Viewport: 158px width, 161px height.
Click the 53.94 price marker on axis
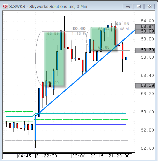click(145, 27)
